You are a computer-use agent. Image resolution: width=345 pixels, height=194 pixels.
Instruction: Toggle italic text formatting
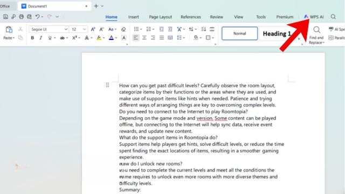[41, 38]
